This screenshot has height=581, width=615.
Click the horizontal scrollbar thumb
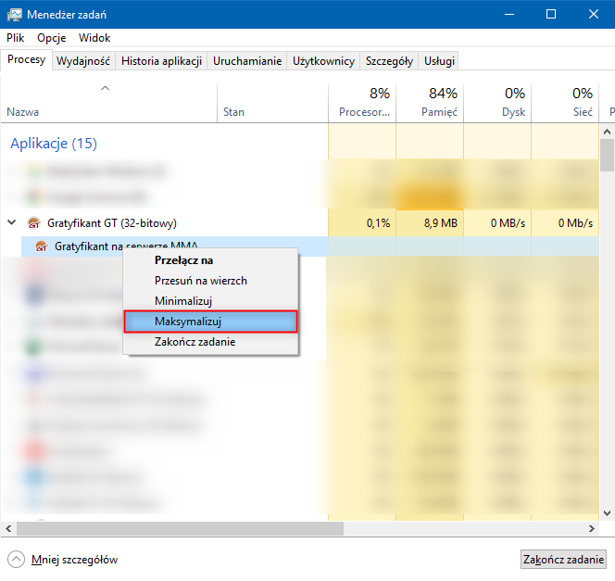(x=180, y=529)
